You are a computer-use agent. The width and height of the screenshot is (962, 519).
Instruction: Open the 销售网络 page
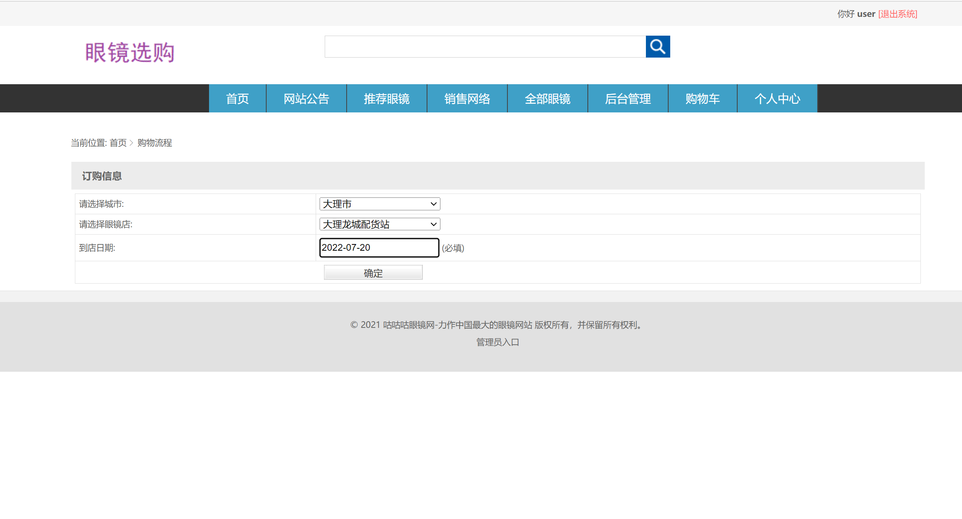click(467, 98)
